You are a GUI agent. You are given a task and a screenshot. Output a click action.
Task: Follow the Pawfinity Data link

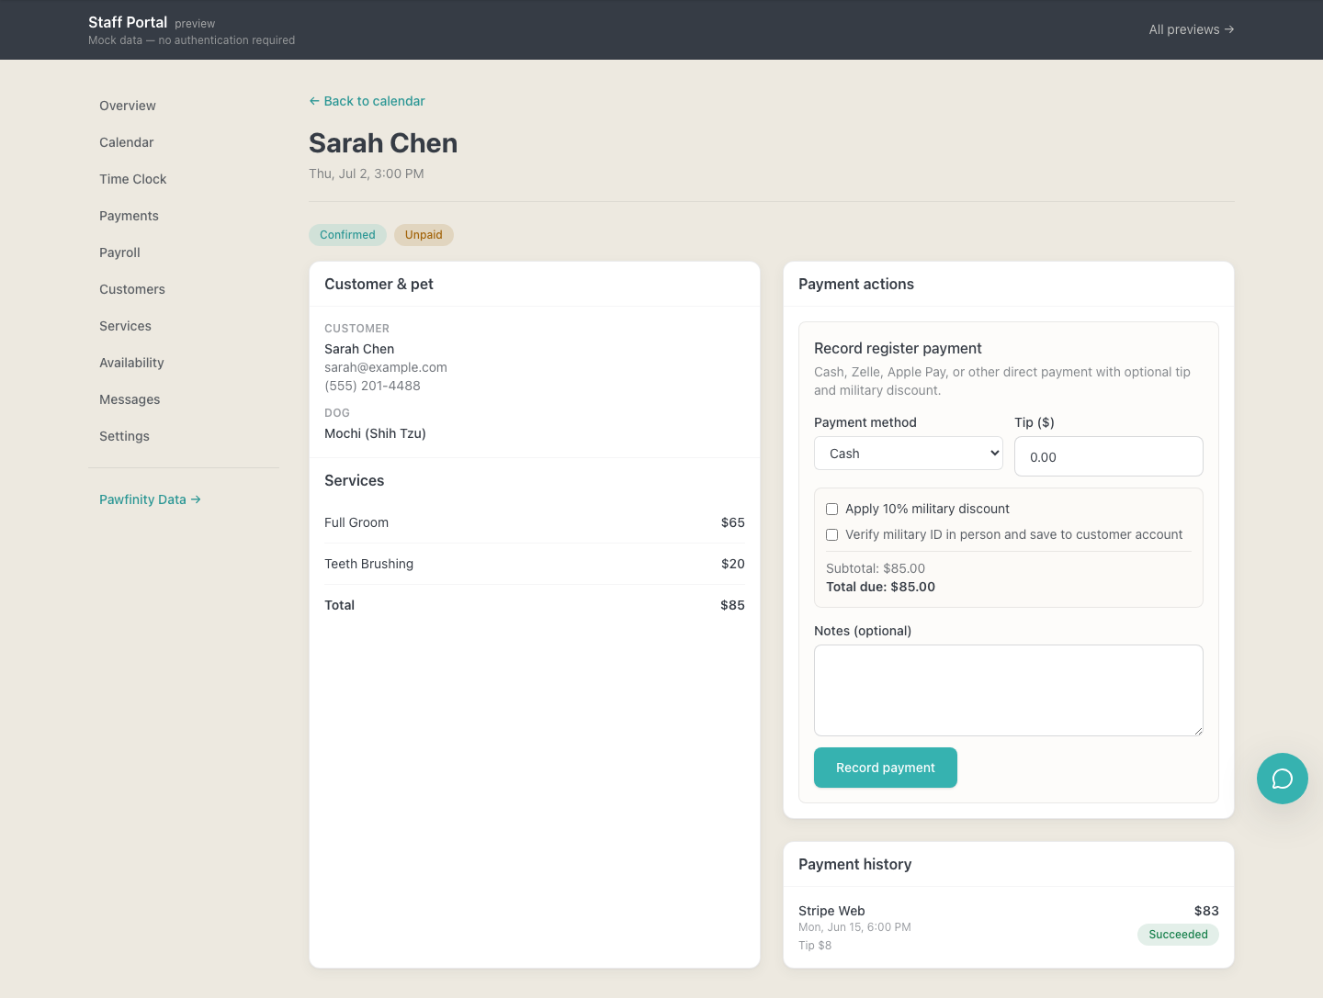click(150, 499)
